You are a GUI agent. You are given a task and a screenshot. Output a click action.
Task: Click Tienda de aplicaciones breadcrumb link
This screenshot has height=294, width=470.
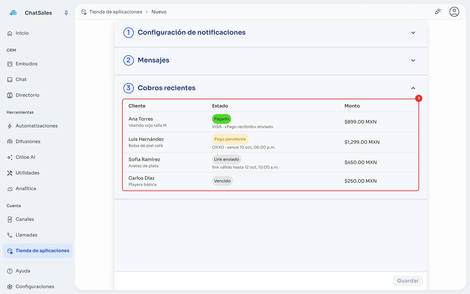click(x=116, y=12)
